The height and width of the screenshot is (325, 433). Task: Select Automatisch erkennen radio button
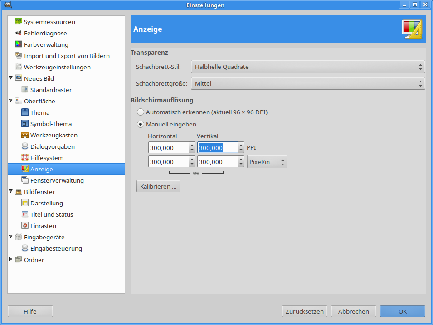coord(141,112)
